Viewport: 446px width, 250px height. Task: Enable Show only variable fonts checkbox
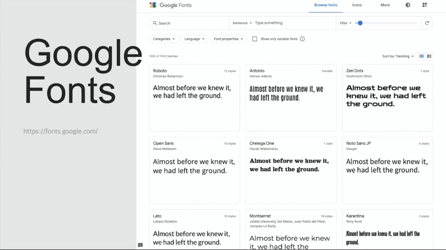click(255, 39)
